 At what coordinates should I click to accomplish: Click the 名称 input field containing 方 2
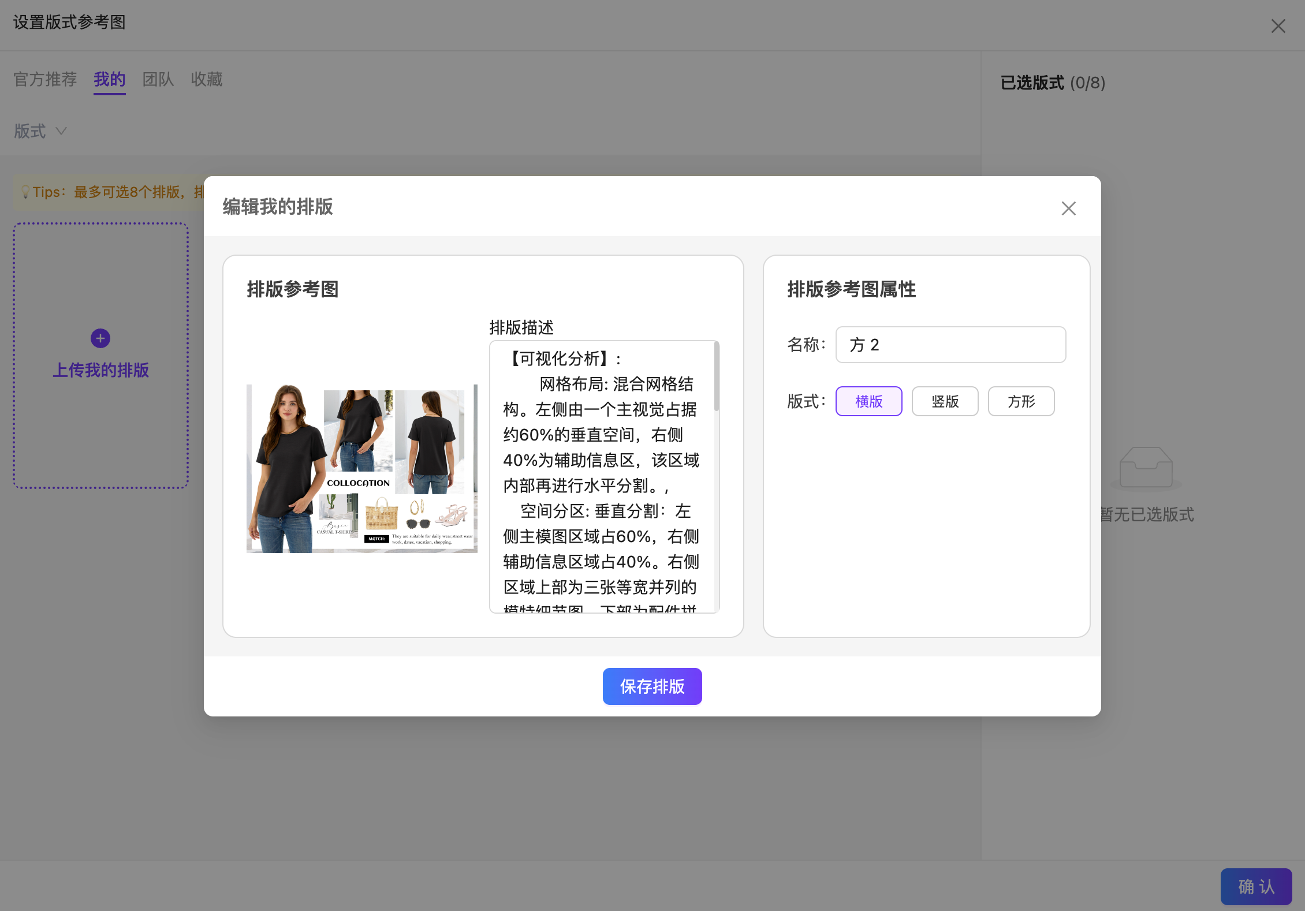click(x=950, y=345)
